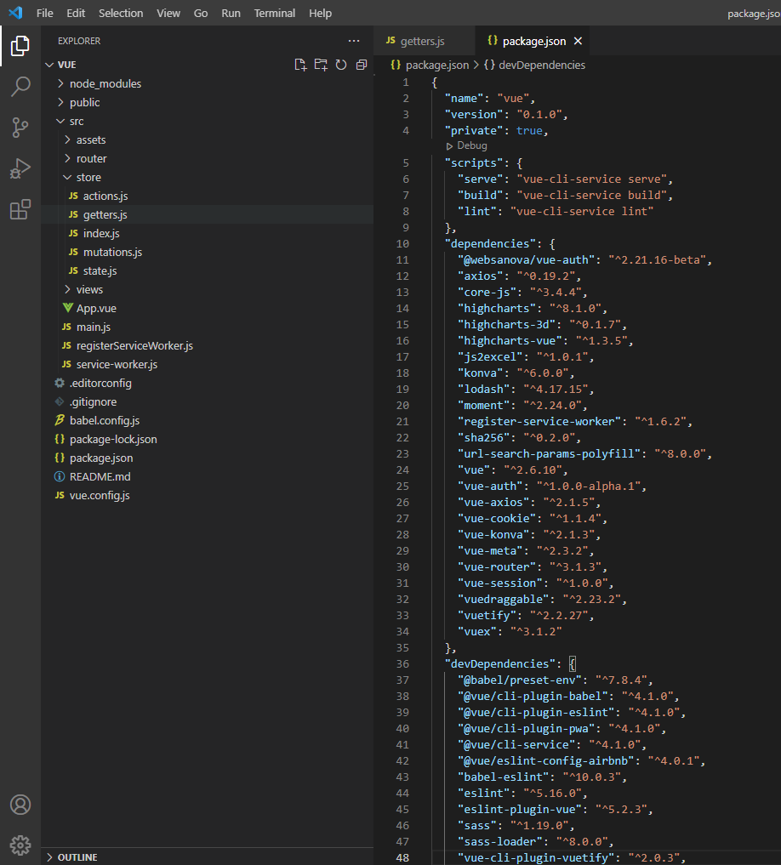This screenshot has height=865, width=781.
Task: Open mutations.js from the file tree
Action: (111, 252)
